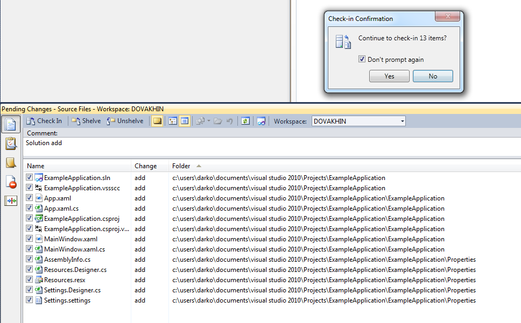Click inside the Comment text field
This screenshot has height=323, width=521.
click(161, 143)
